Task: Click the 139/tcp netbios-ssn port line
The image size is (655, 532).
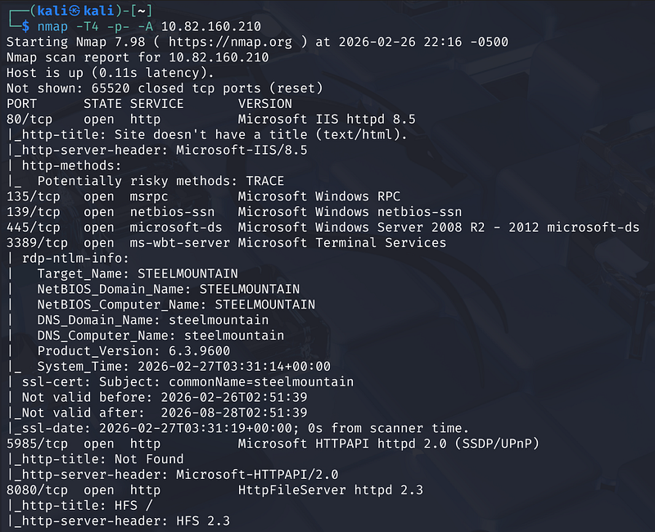Action: coord(234,212)
